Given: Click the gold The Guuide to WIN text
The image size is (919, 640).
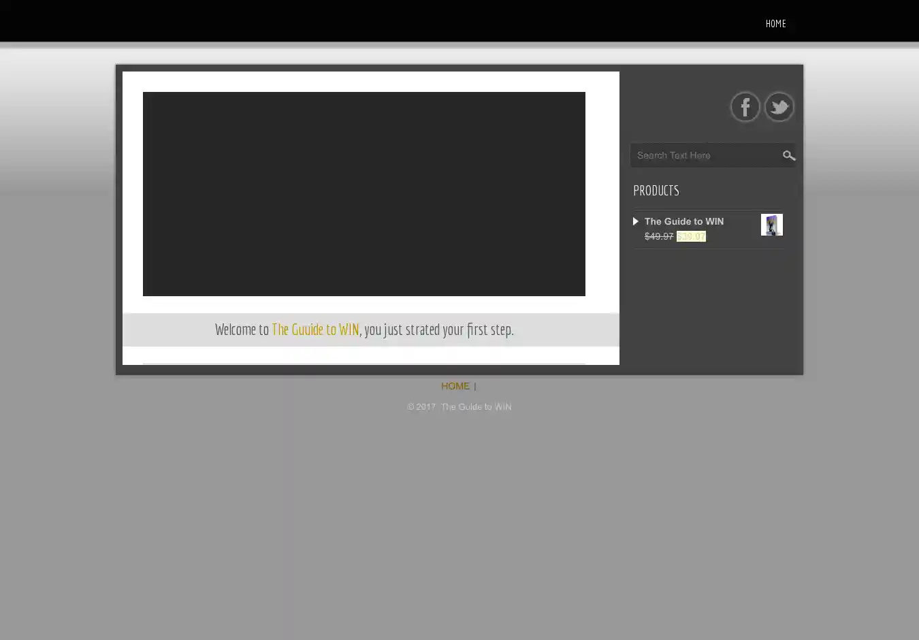Looking at the screenshot, I should pyautogui.click(x=315, y=330).
